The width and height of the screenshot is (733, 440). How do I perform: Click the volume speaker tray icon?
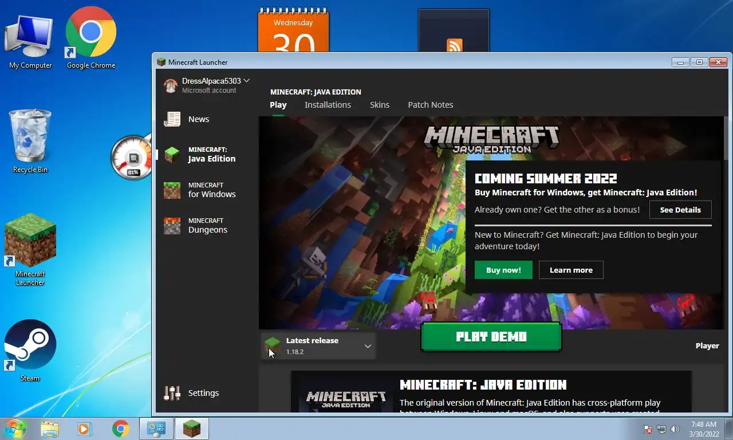tap(675, 429)
